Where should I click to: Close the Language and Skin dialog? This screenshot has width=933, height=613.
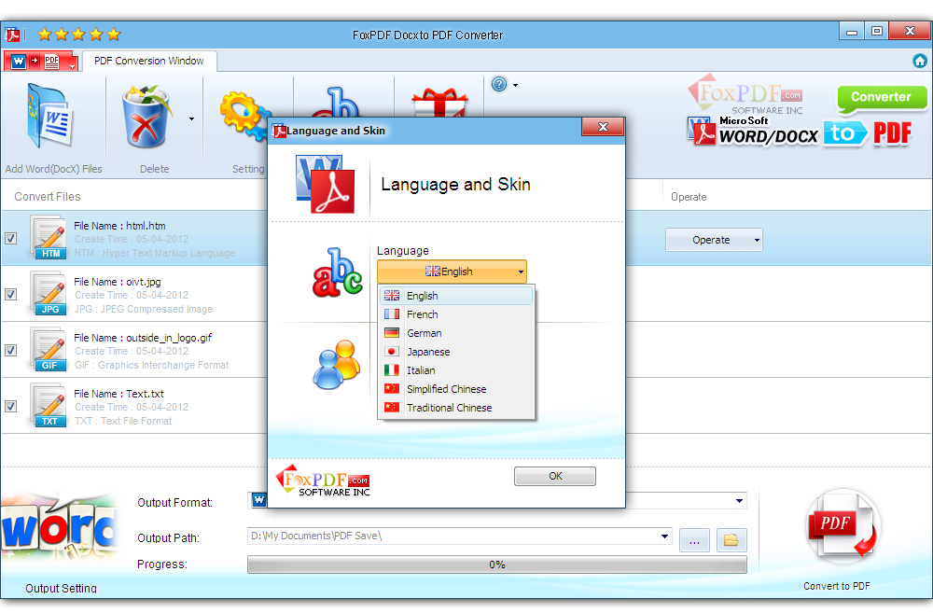pyautogui.click(x=603, y=127)
